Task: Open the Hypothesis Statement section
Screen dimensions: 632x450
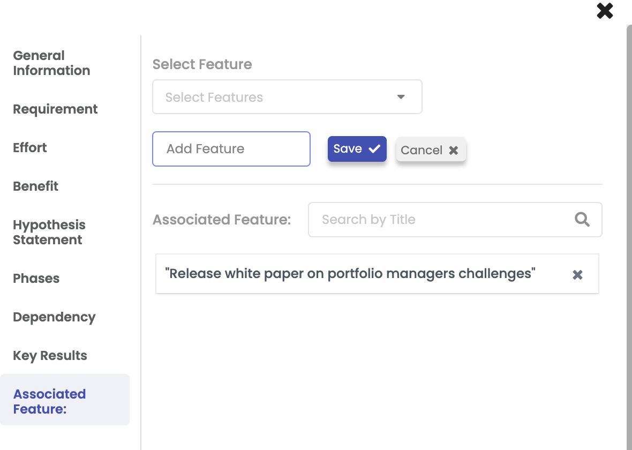Action: [49, 232]
